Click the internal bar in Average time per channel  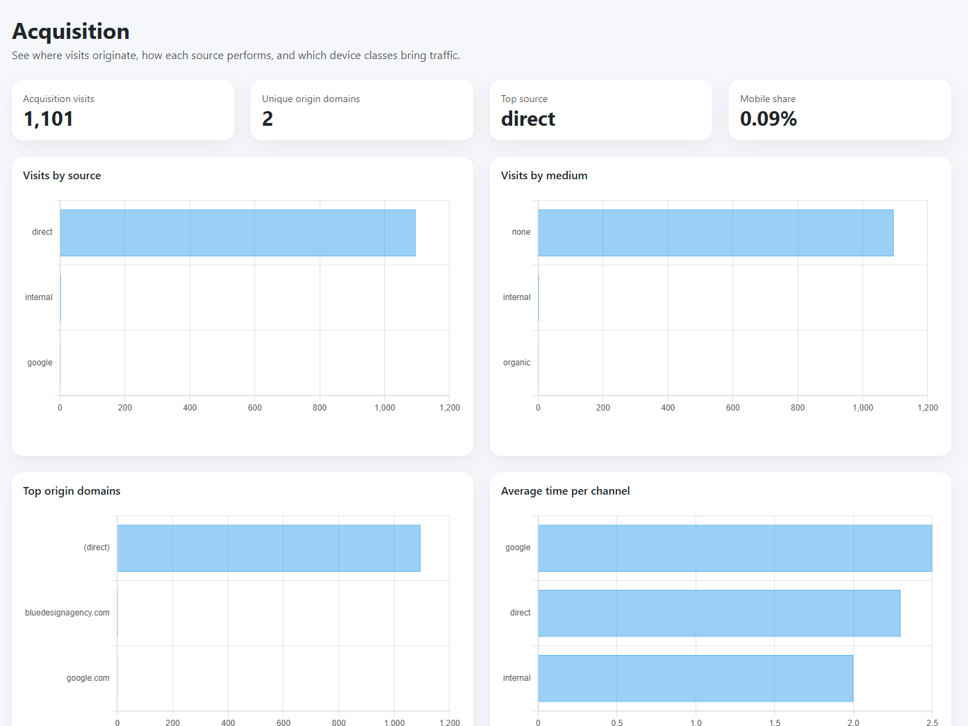[695, 678]
